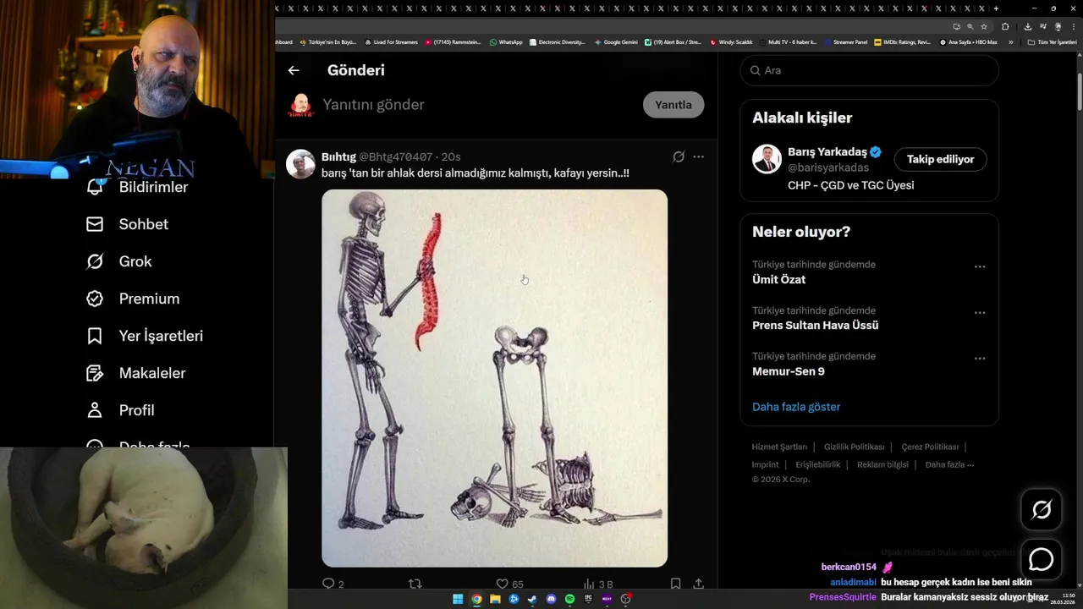Open Discord from the taskbar
1083x609 pixels.
pyautogui.click(x=551, y=599)
